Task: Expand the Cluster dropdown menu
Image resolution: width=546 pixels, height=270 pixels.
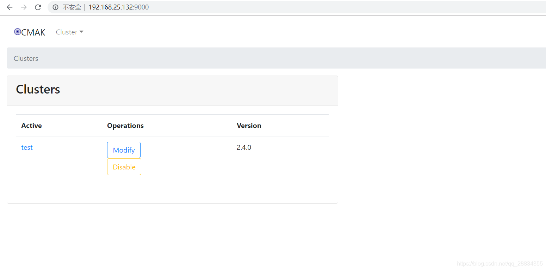Action: pyautogui.click(x=70, y=32)
